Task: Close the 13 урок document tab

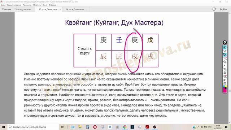Action: 60,9
